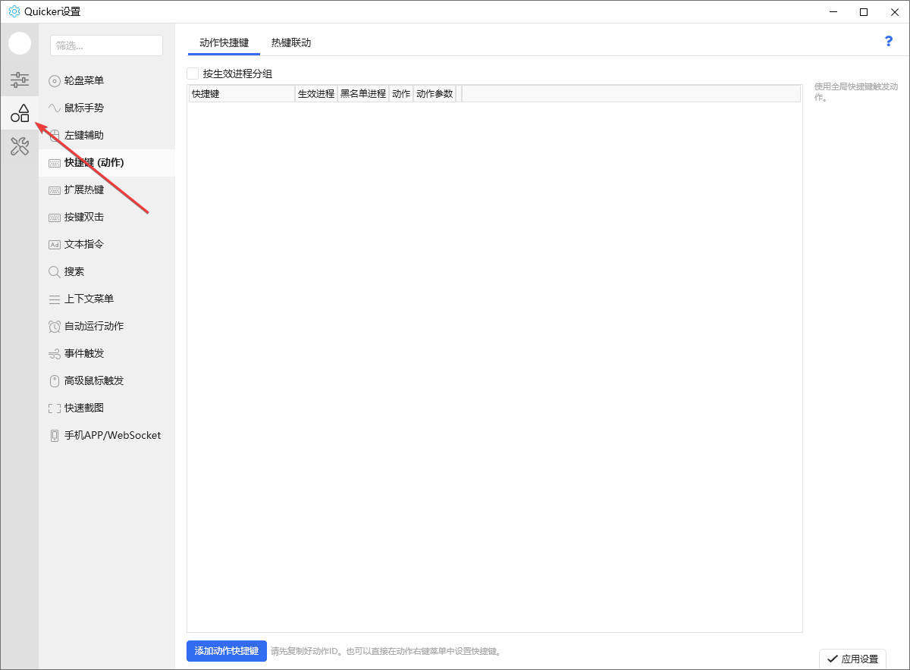Switch to 热键联动 tab
Viewport: 910px width, 670px height.
pos(291,42)
